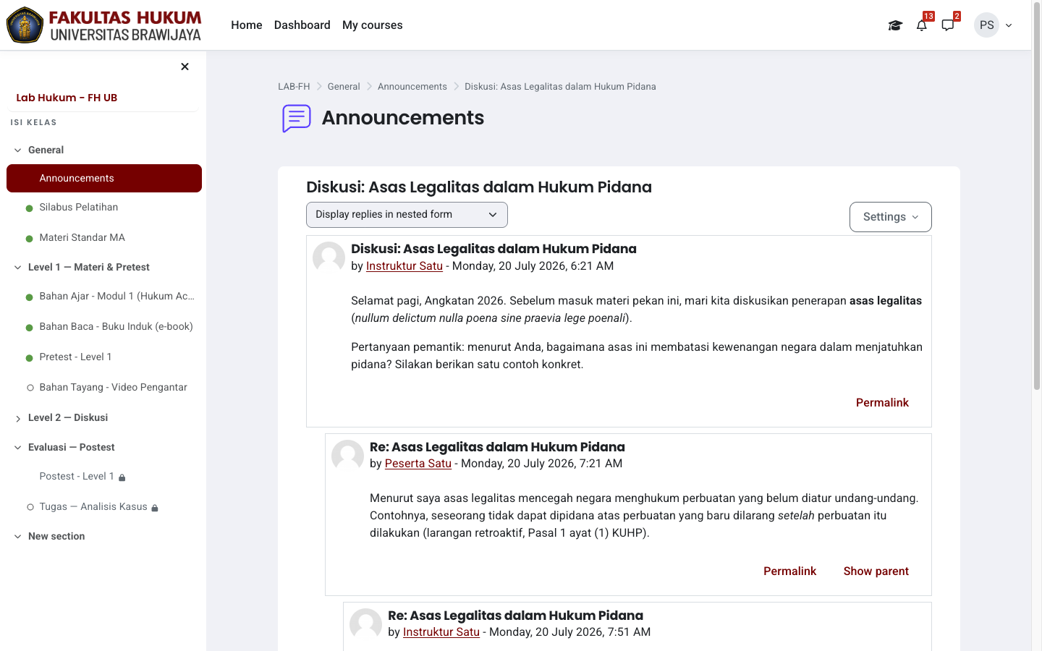Click the Announcements forum icon beside the heading
1042x651 pixels.
tap(297, 118)
